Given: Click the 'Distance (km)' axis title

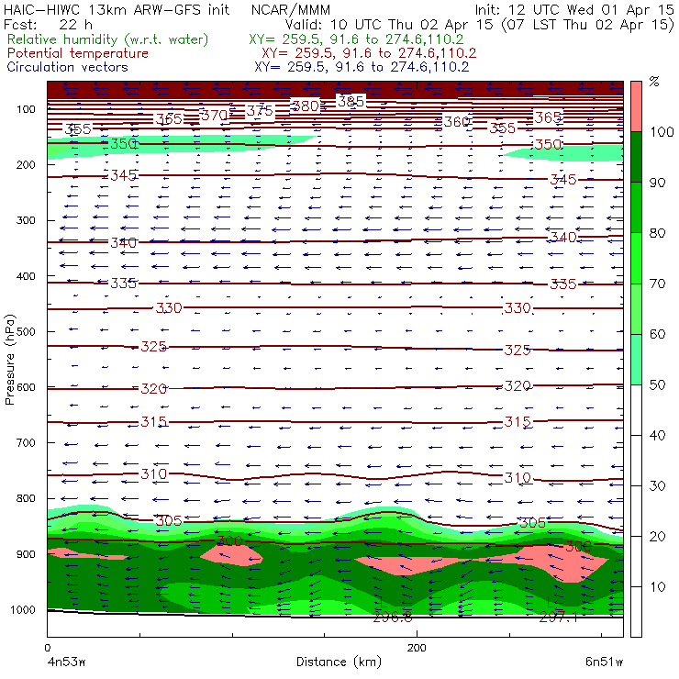Looking at the screenshot, I should pos(339,662).
